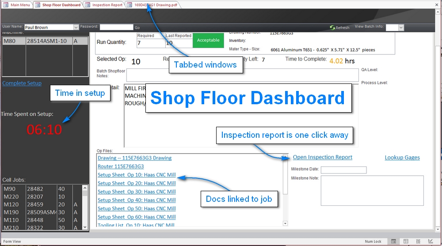The width and height of the screenshot is (442, 246).
Task: Click the Refresh icon
Action: (332, 27)
